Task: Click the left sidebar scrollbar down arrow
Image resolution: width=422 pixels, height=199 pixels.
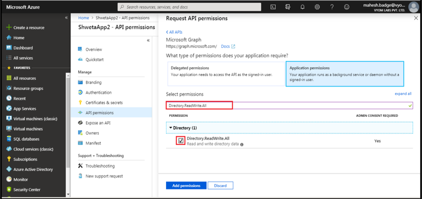Action: [x=68, y=194]
